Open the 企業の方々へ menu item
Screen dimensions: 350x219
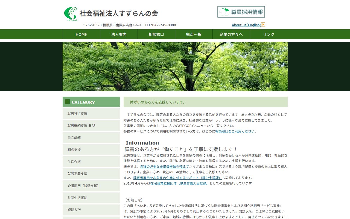tap(231, 34)
